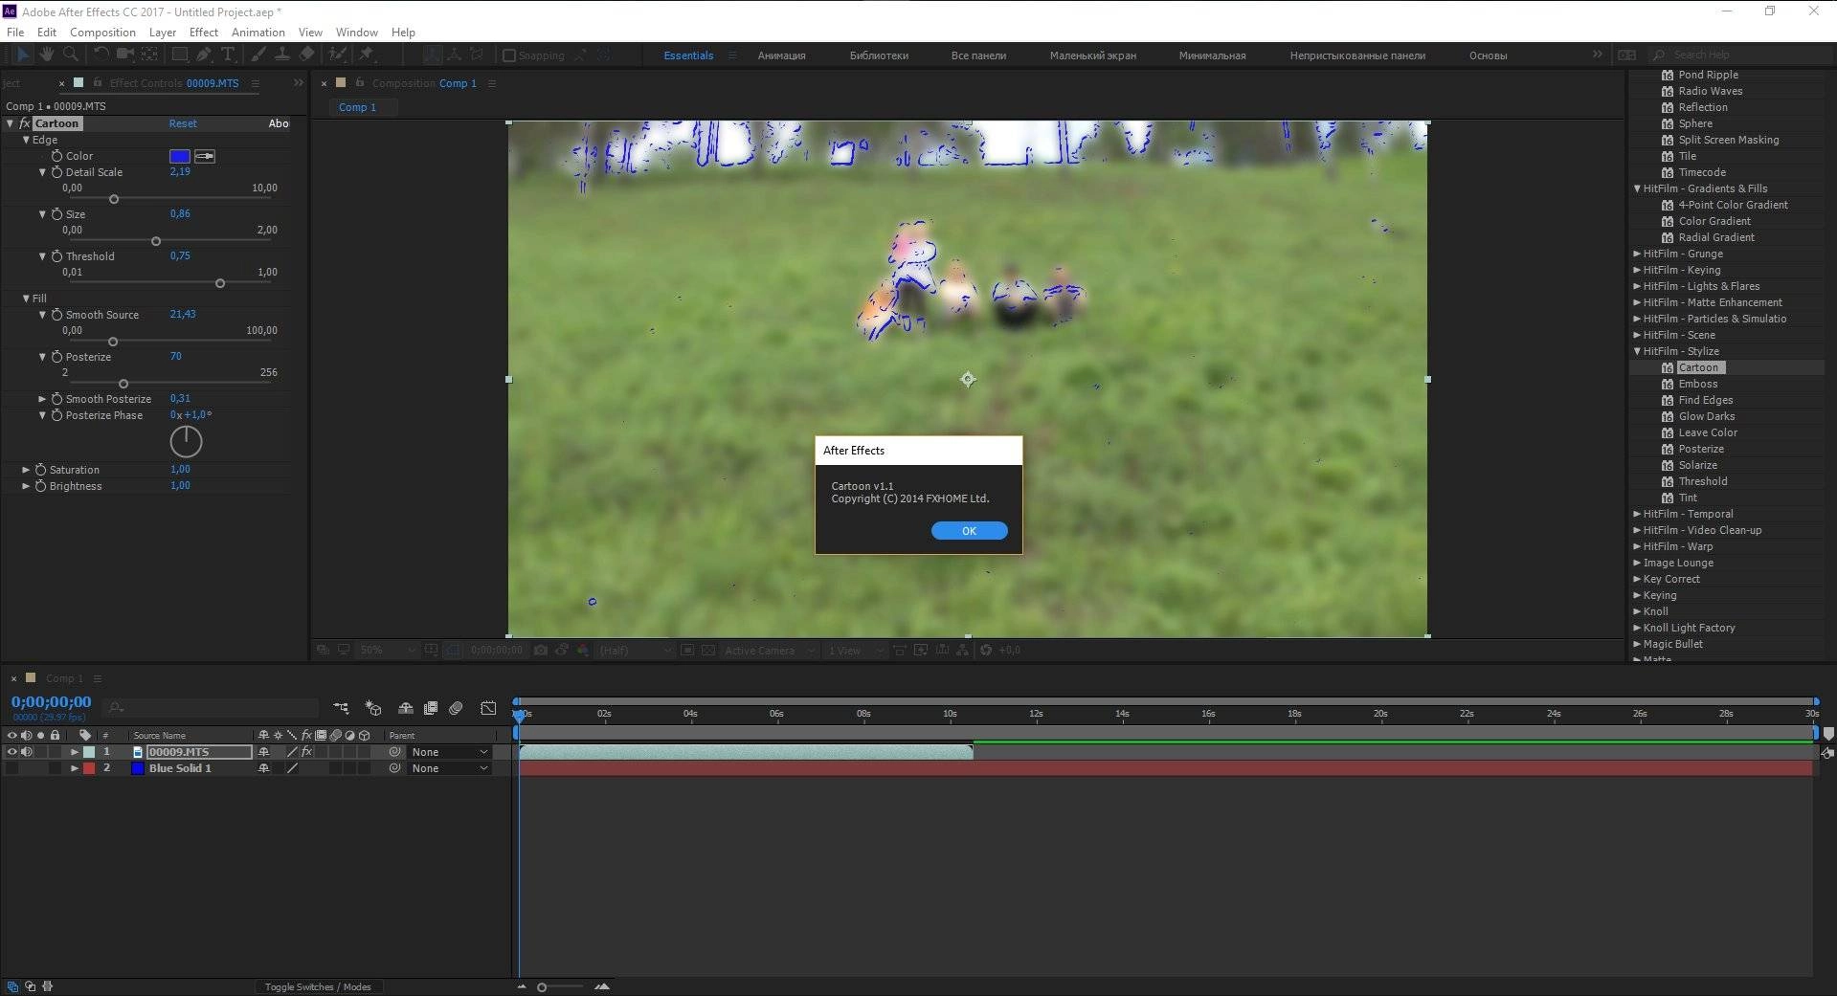This screenshot has height=996, width=1837.
Task: Select the Eraser tool
Action: [306, 55]
